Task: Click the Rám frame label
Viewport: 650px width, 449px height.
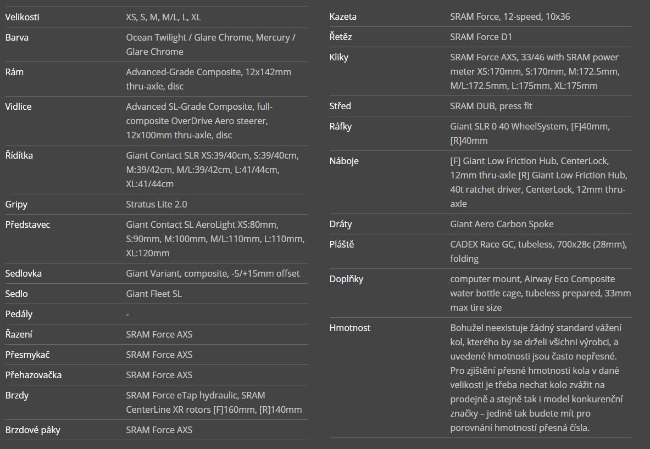Action: 14,72
